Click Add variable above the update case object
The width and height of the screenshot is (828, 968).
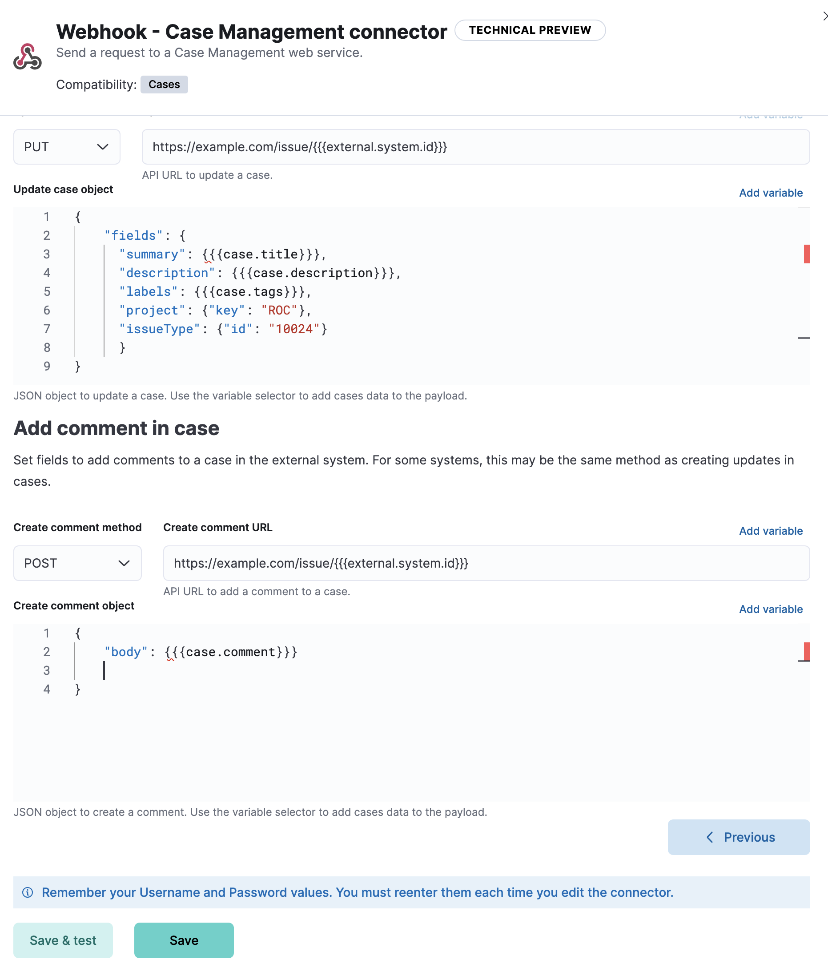point(771,193)
